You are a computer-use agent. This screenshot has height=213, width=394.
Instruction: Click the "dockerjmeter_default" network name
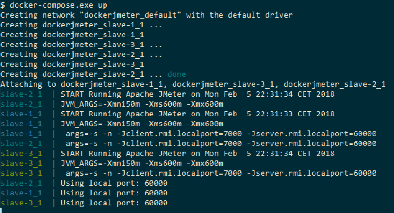[x=130, y=15]
